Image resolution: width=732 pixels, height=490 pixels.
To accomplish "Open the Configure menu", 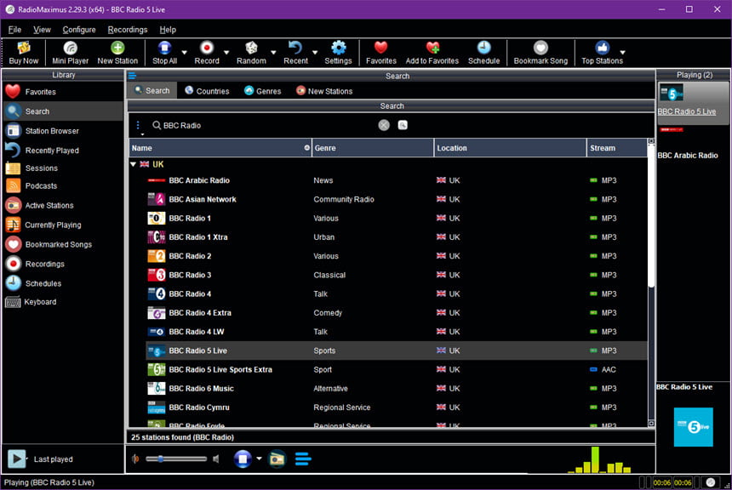I will 79,30.
